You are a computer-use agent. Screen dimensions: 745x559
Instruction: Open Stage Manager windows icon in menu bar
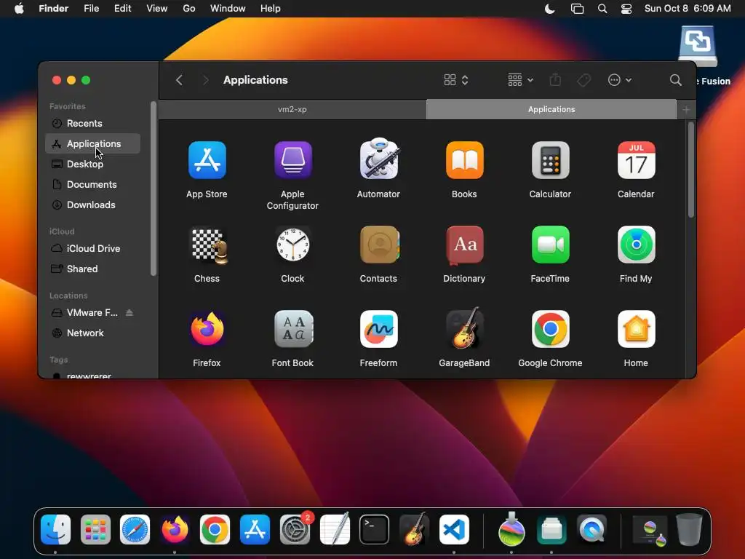tap(577, 9)
